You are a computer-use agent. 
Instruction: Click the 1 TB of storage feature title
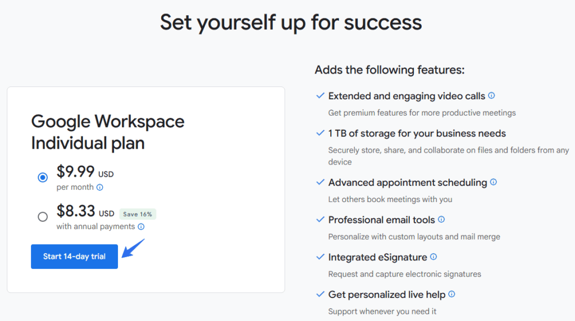click(417, 134)
